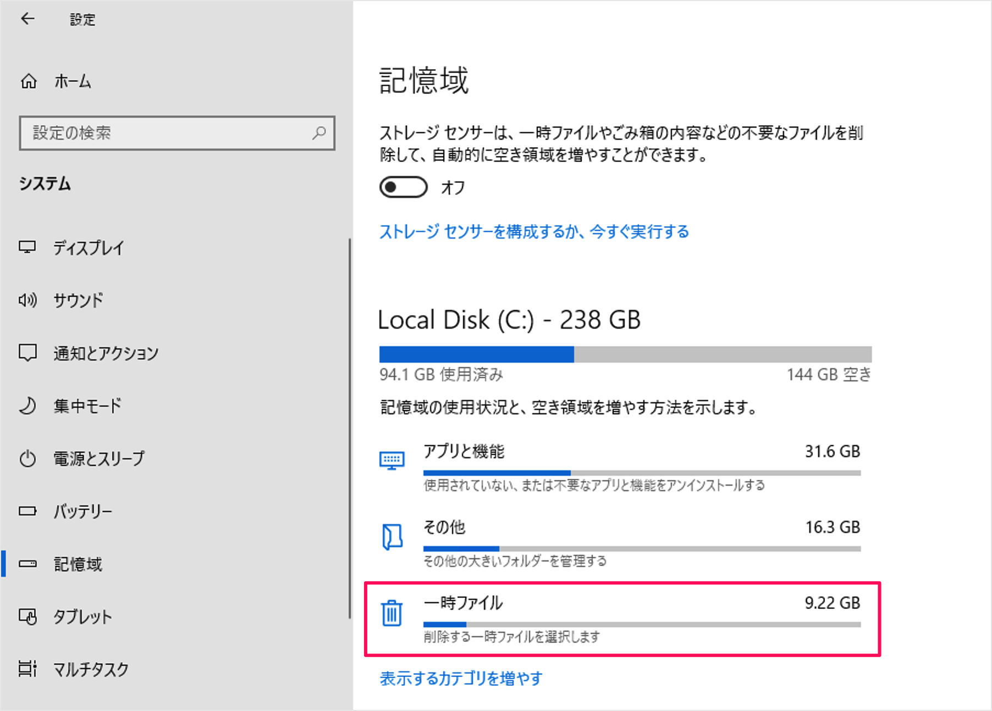
Task: Open 電源とスリープ settings via its icon
Action: (28, 458)
